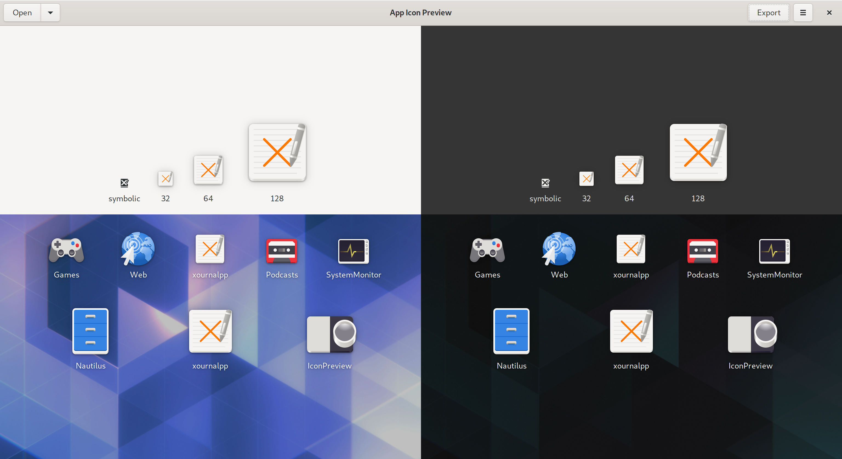Click small xournalpp icon on dark wallpaper

click(x=631, y=249)
